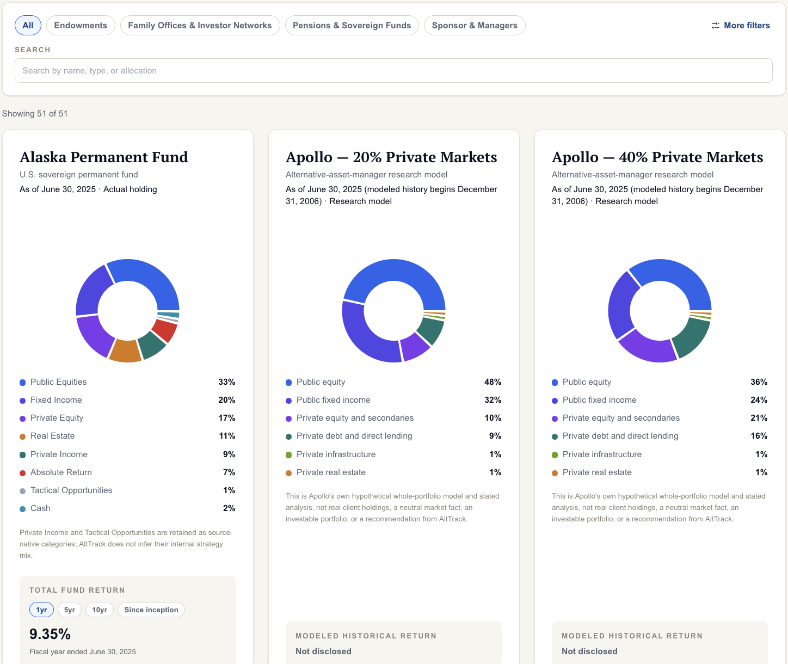Click the purple dot beside Private Equity
The image size is (788, 664).
pyautogui.click(x=23, y=419)
